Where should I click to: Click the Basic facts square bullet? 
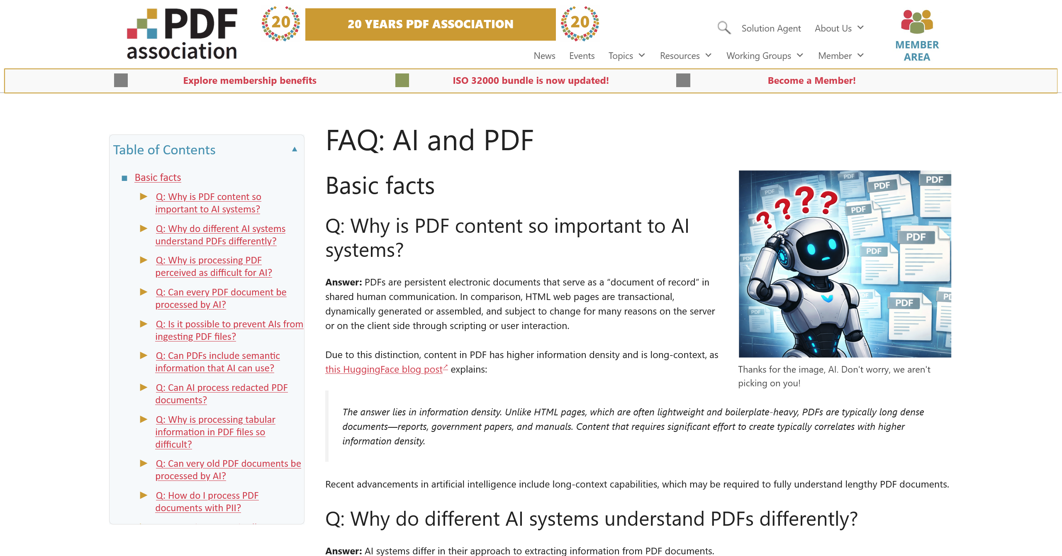124,178
